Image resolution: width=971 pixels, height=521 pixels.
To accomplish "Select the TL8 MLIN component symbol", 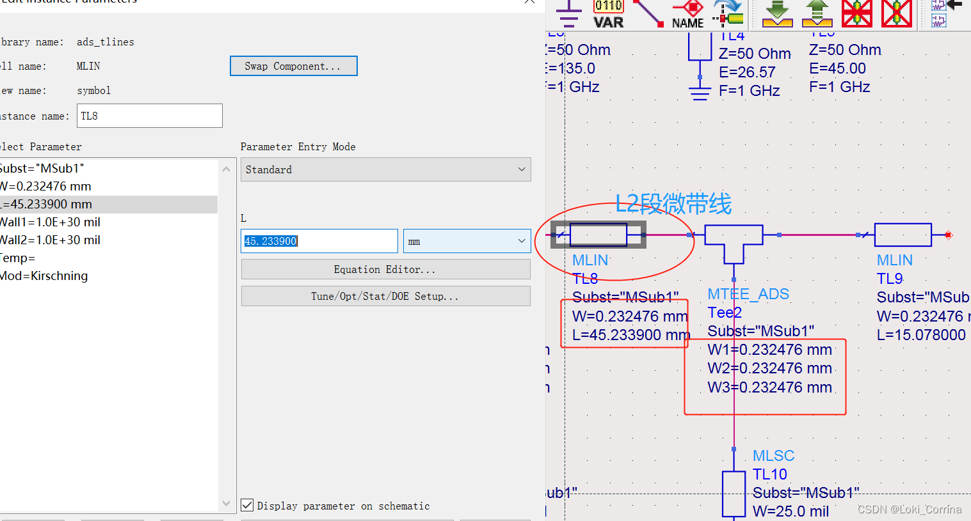I will pos(598,235).
